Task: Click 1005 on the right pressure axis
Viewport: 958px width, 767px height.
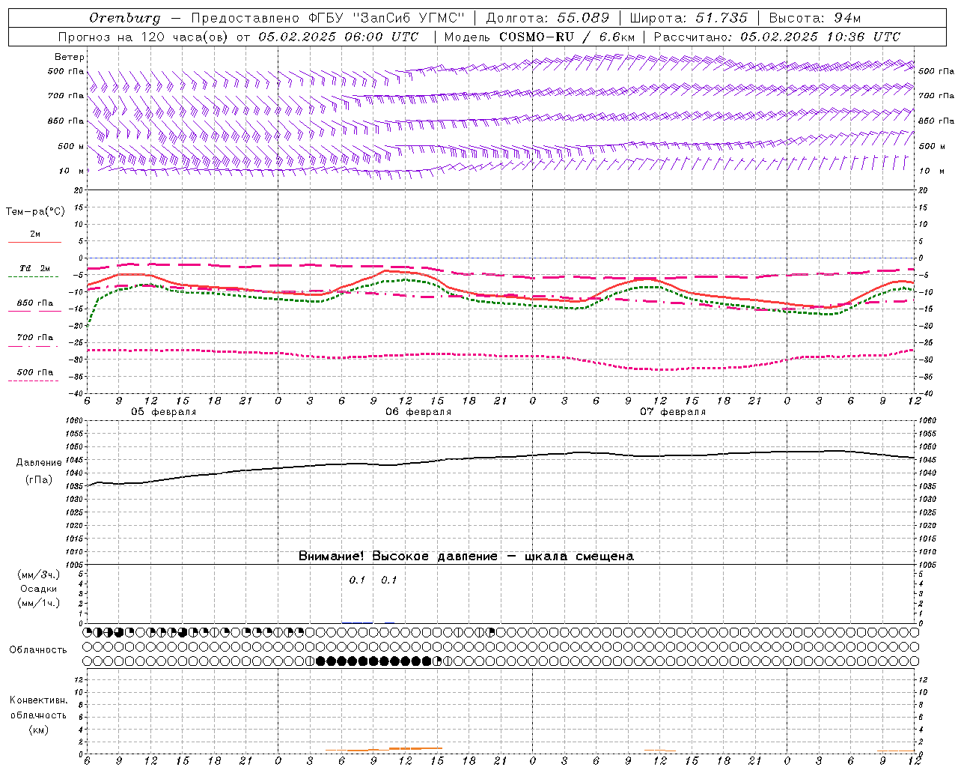Action: [927, 565]
